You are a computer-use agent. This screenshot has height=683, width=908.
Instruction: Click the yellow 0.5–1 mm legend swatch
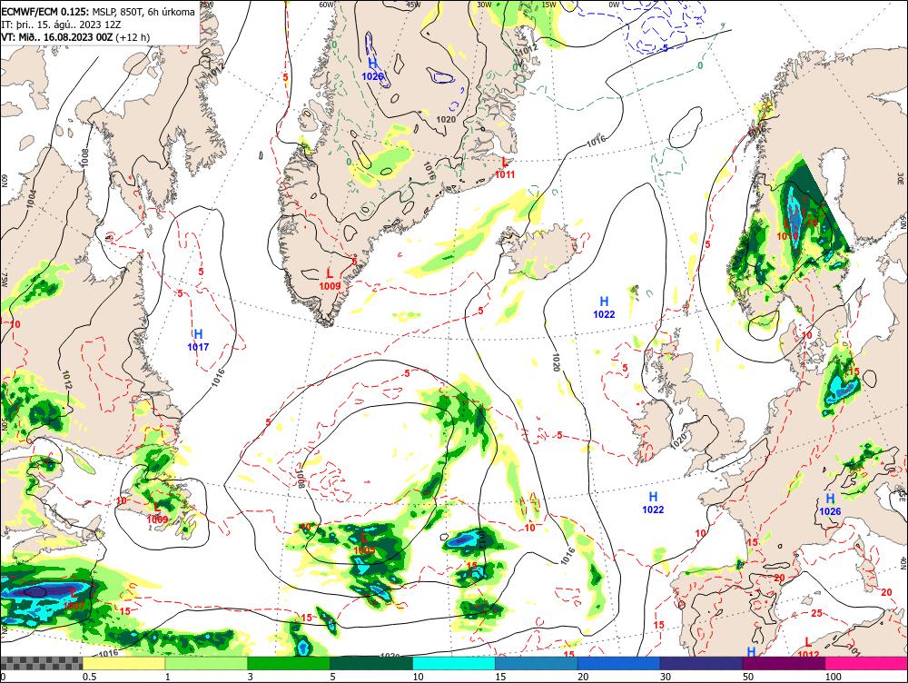pos(123,663)
